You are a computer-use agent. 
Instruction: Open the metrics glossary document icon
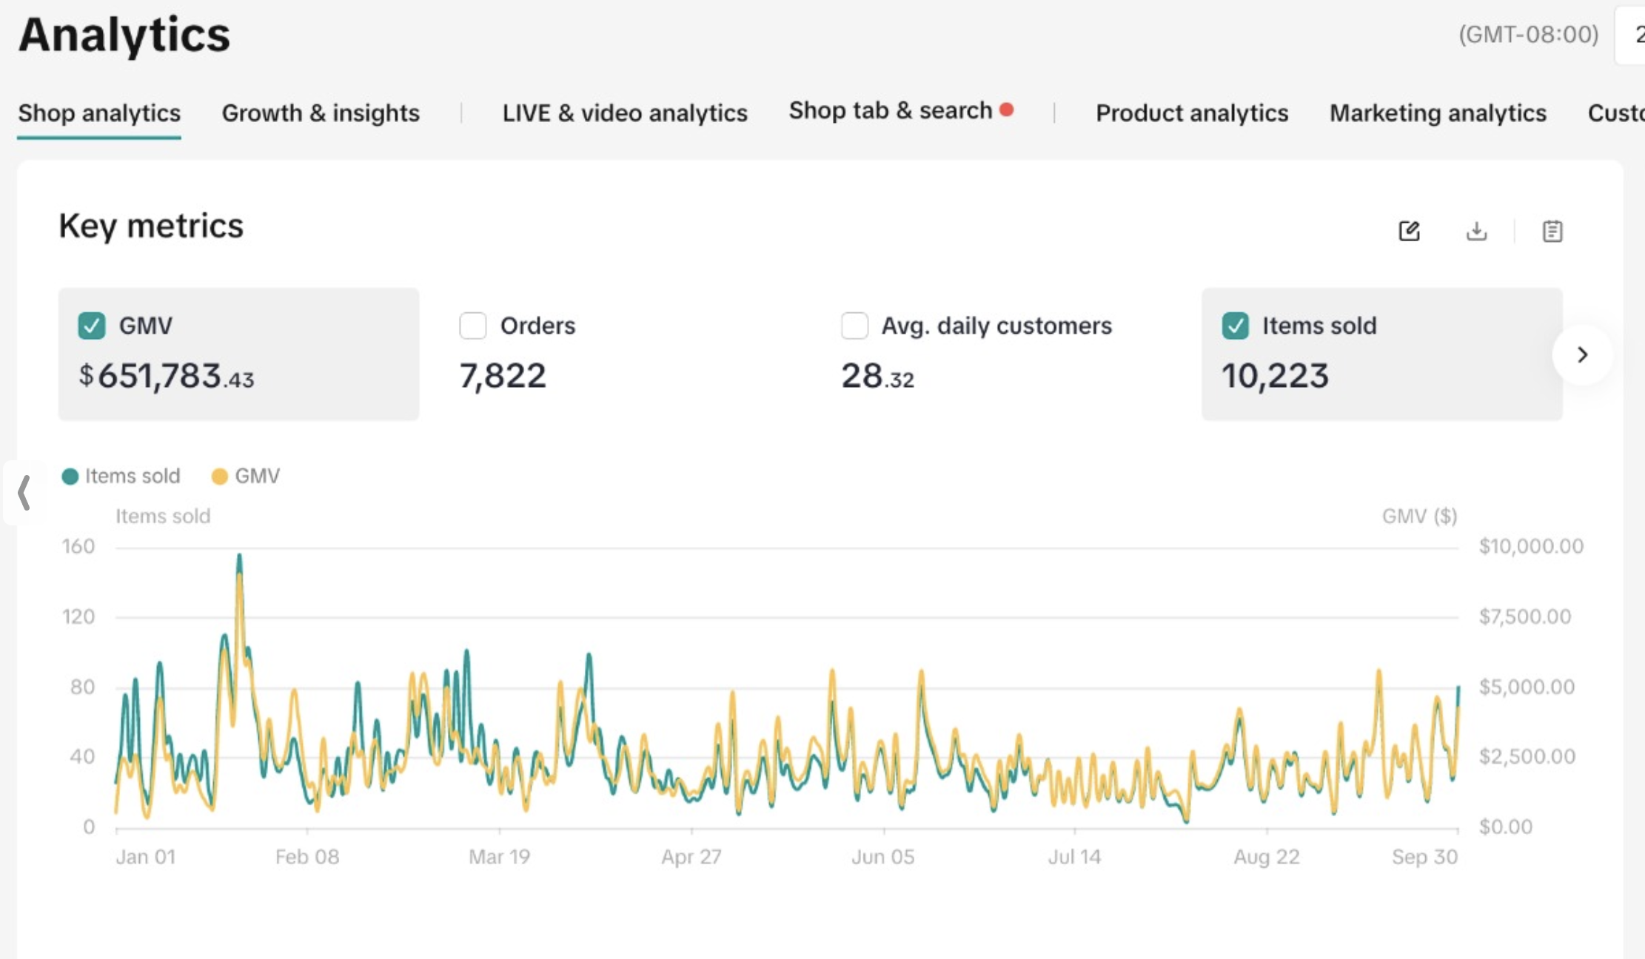(x=1552, y=231)
